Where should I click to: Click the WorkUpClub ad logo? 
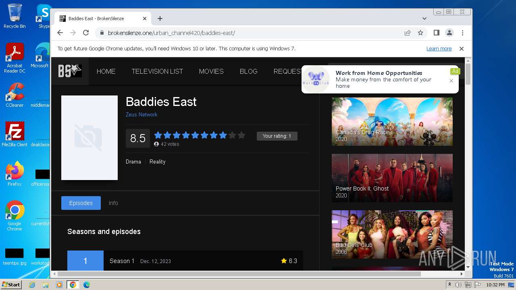point(316,79)
